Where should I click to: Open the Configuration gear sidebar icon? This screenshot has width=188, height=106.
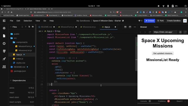pos(4,44)
